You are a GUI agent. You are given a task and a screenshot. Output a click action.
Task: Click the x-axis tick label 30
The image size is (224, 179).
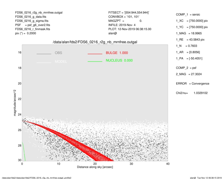(131, 164)
